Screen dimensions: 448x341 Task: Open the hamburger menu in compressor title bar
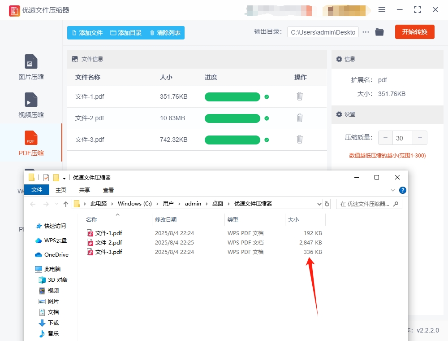tap(382, 10)
